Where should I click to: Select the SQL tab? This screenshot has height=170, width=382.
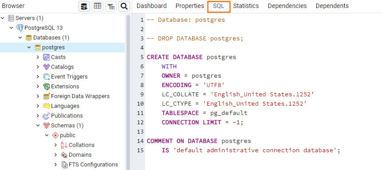click(219, 7)
